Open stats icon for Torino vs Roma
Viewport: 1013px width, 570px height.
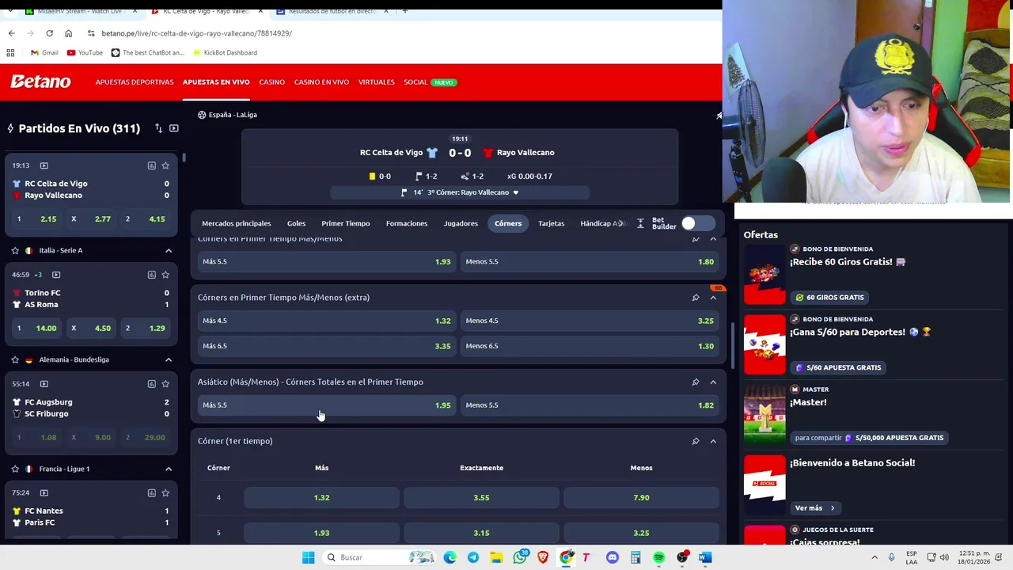coord(151,275)
